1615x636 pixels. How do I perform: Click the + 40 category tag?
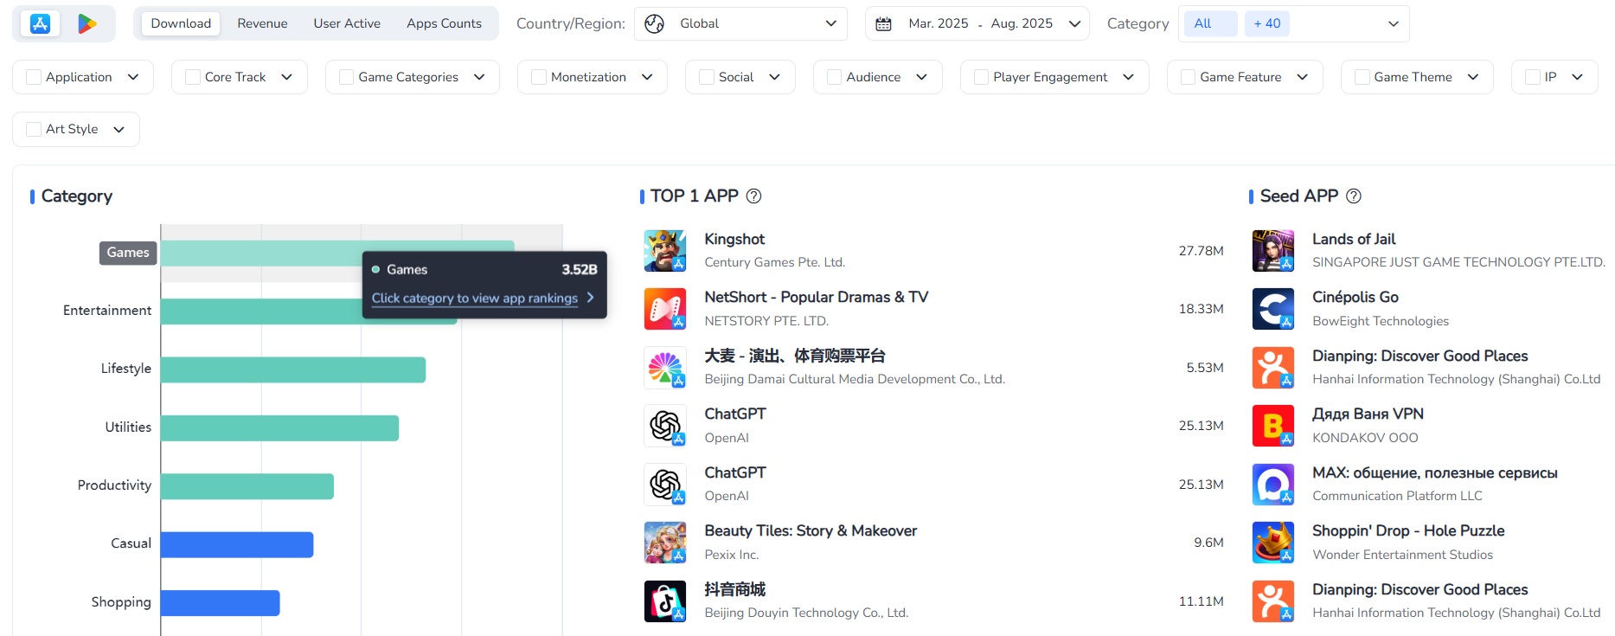(x=1267, y=23)
